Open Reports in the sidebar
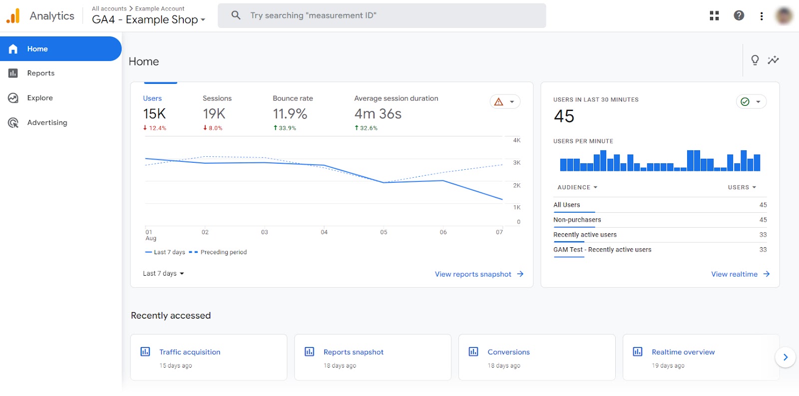Image resolution: width=799 pixels, height=396 pixels. [41, 73]
